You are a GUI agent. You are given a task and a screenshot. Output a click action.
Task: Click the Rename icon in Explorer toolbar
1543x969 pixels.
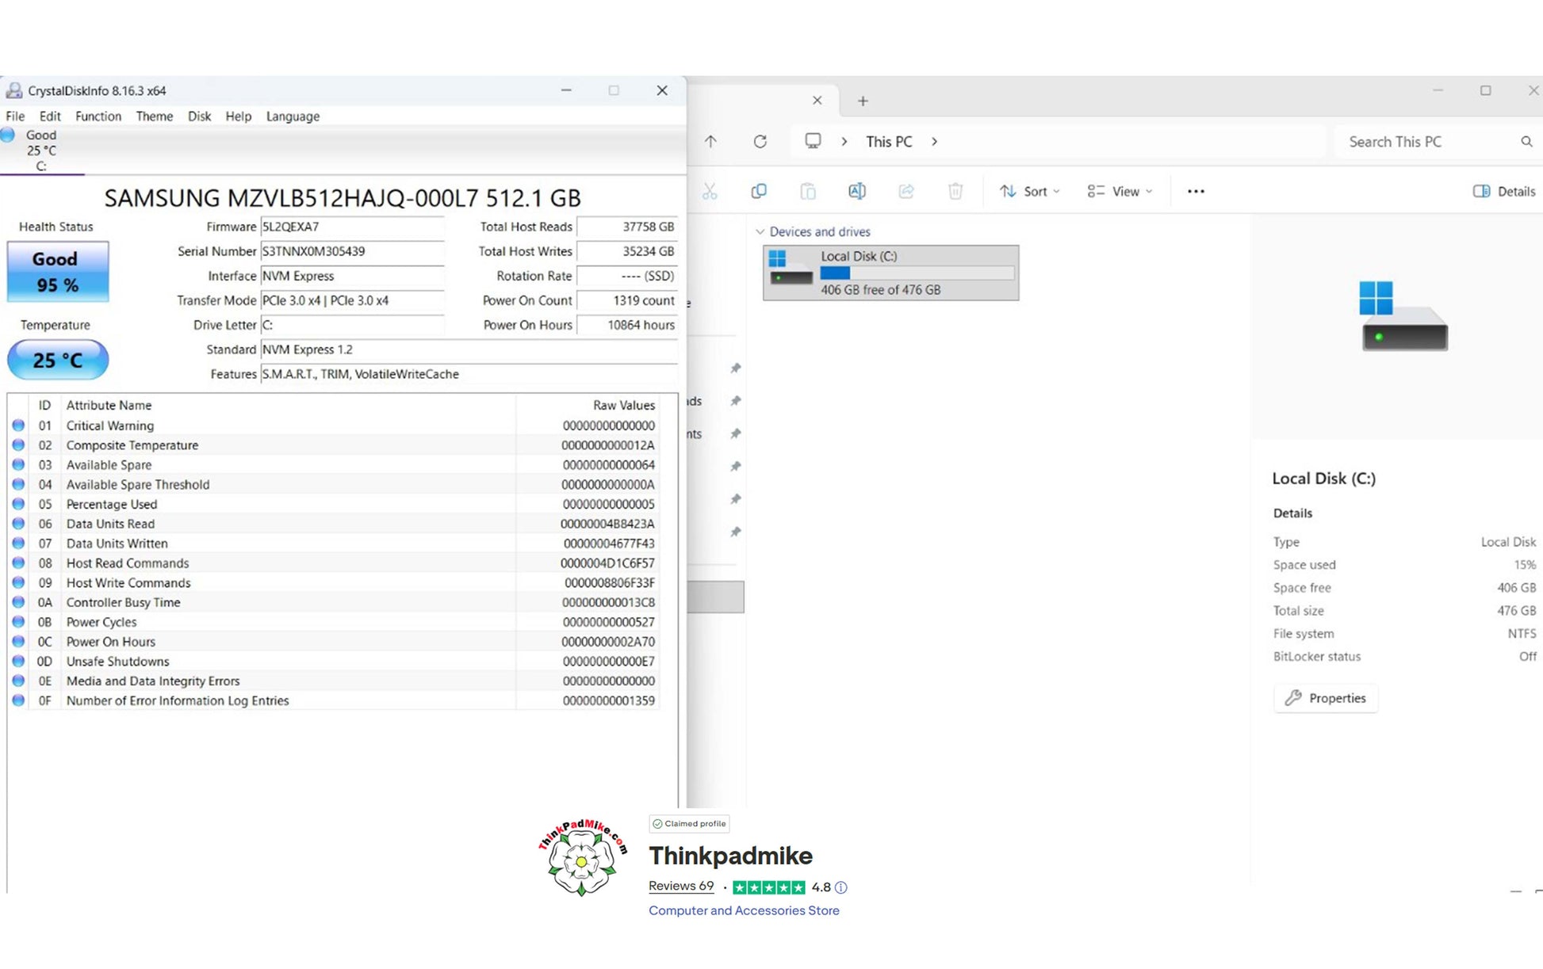(x=856, y=191)
